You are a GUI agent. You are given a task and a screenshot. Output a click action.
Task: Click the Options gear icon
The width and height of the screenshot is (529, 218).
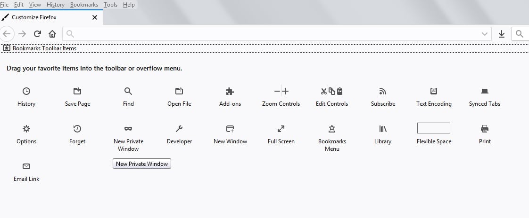(26, 129)
